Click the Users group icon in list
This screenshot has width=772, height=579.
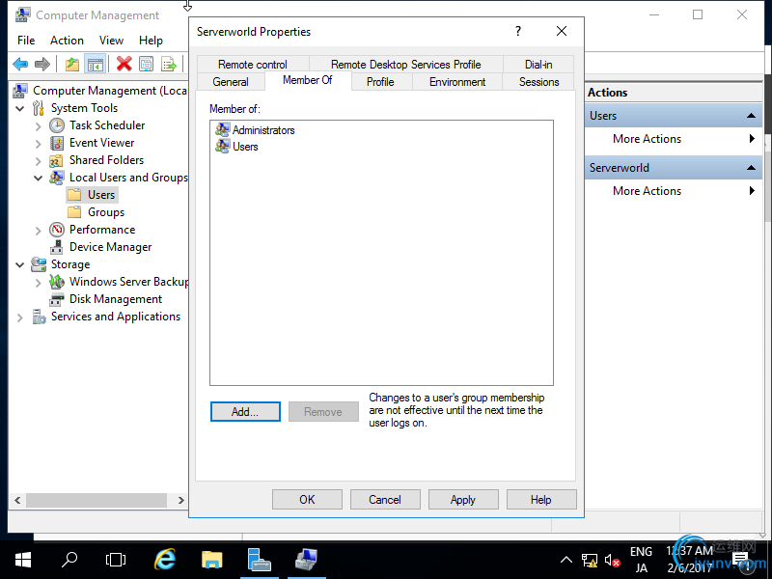click(x=223, y=147)
